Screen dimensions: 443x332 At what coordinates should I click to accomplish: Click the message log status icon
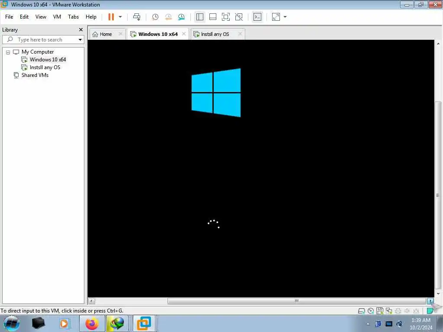(430, 311)
